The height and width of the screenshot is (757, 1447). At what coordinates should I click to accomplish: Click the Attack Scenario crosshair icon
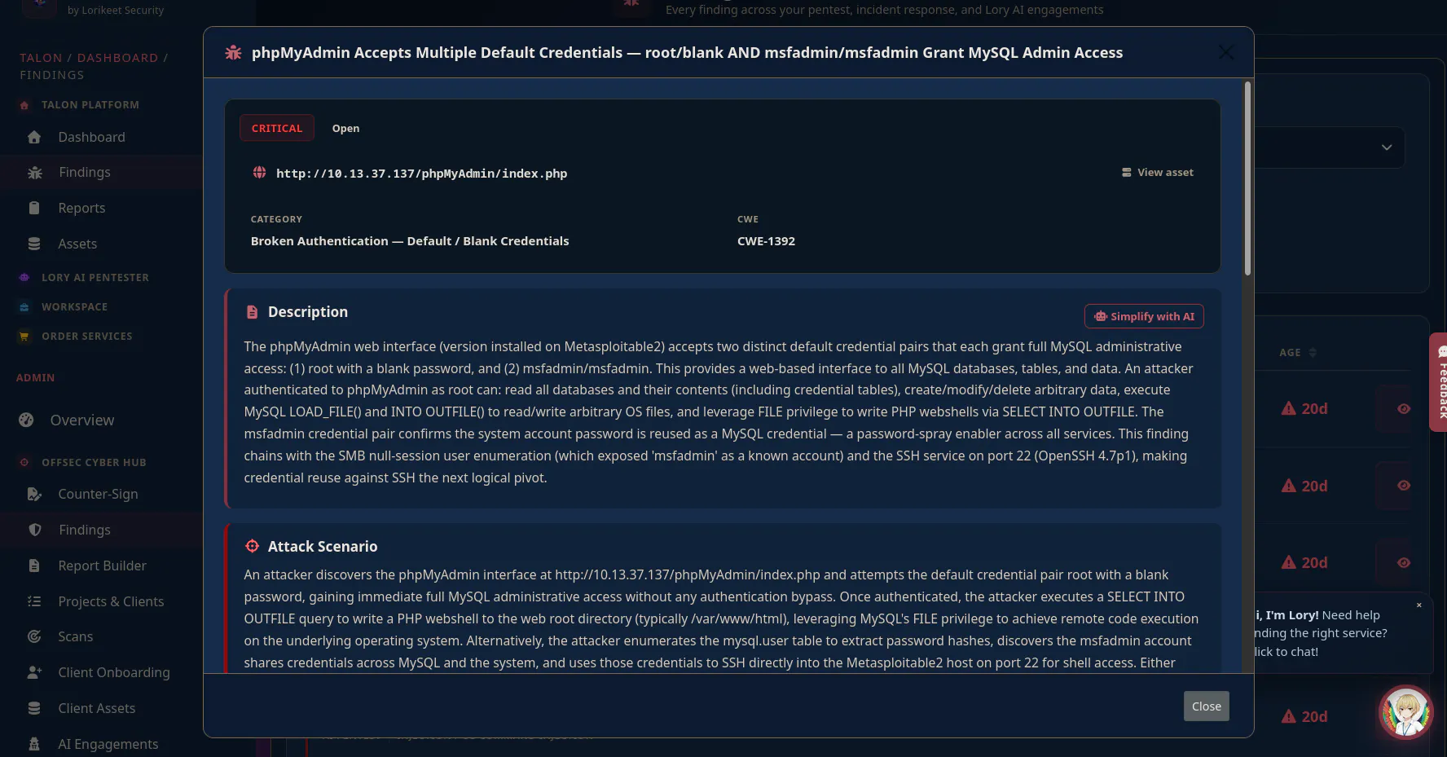(252, 546)
